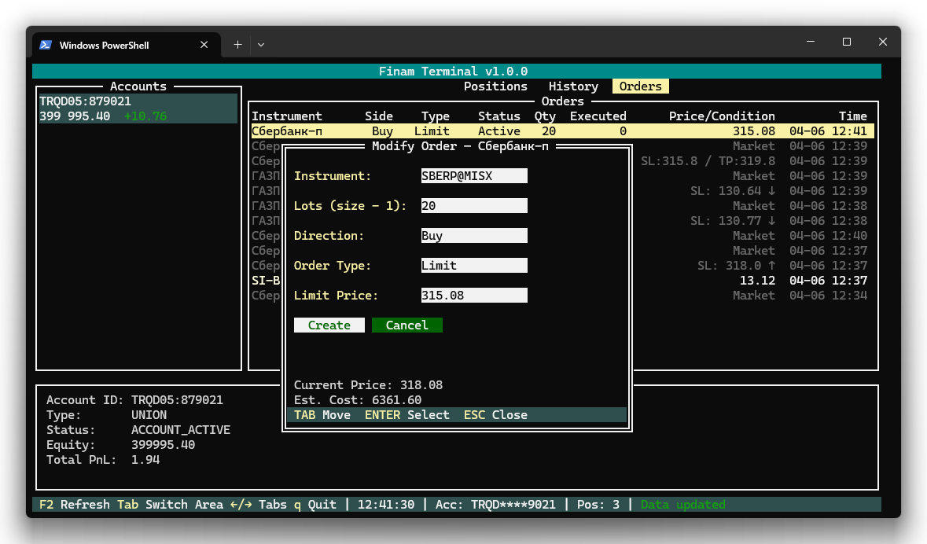927x544 pixels.
Task: Close the Windows PowerShell tab
Action: click(204, 45)
